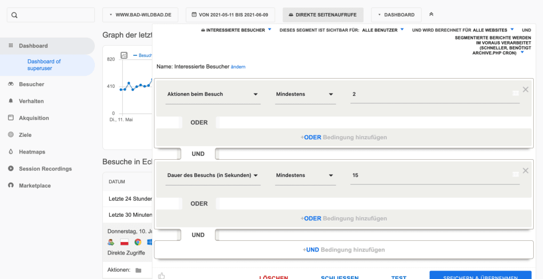Screen dimensions: 543x279
Task: Open the Direkte Seitenaufrufe segment selector
Action: [x=323, y=15]
